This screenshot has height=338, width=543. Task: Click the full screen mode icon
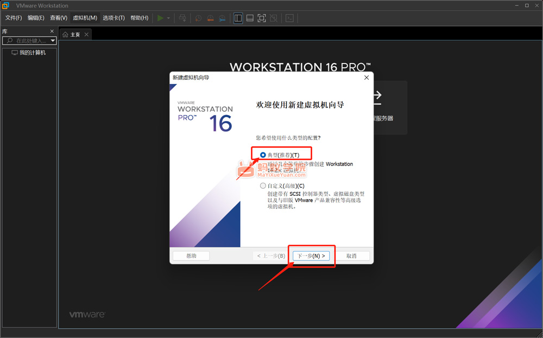(x=262, y=18)
